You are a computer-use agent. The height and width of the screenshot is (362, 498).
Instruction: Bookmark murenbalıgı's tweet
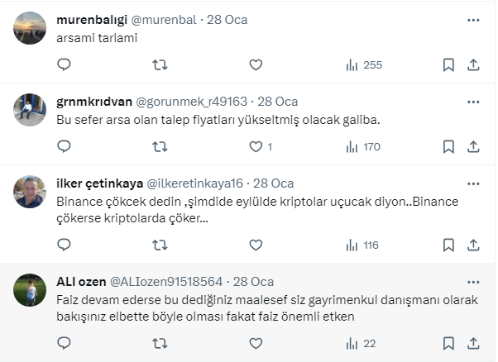pyautogui.click(x=448, y=64)
